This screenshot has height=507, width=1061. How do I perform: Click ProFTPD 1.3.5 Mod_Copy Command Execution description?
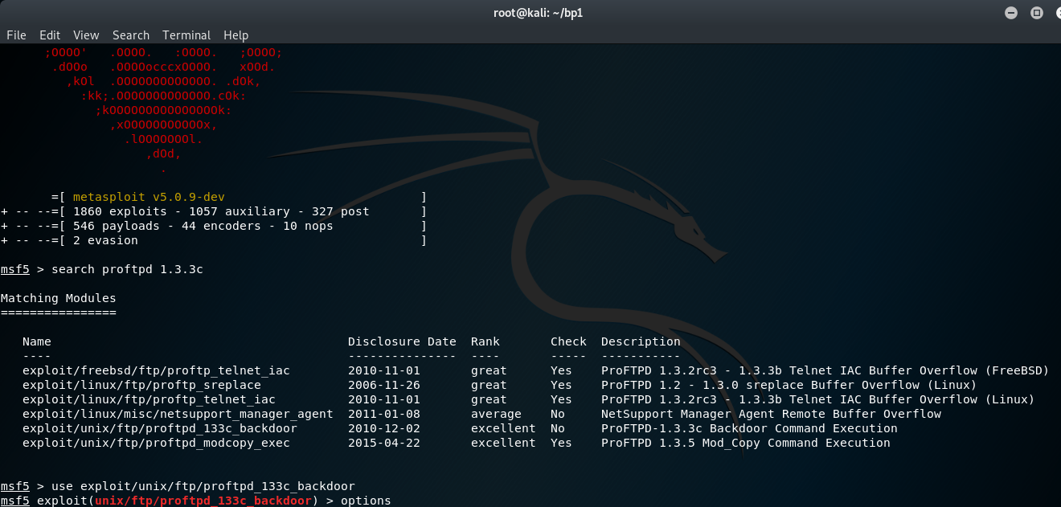click(x=746, y=443)
